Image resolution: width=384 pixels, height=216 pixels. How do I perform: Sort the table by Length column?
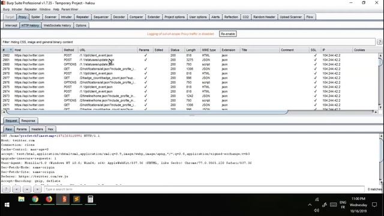click(192, 50)
